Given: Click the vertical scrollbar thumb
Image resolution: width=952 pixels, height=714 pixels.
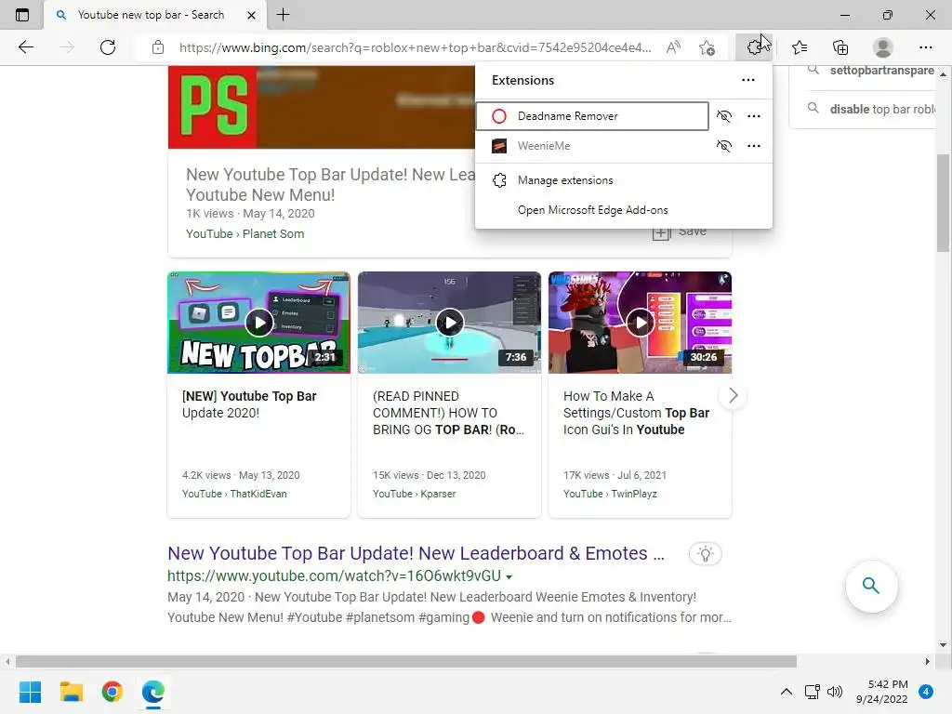Looking at the screenshot, I should [943, 203].
